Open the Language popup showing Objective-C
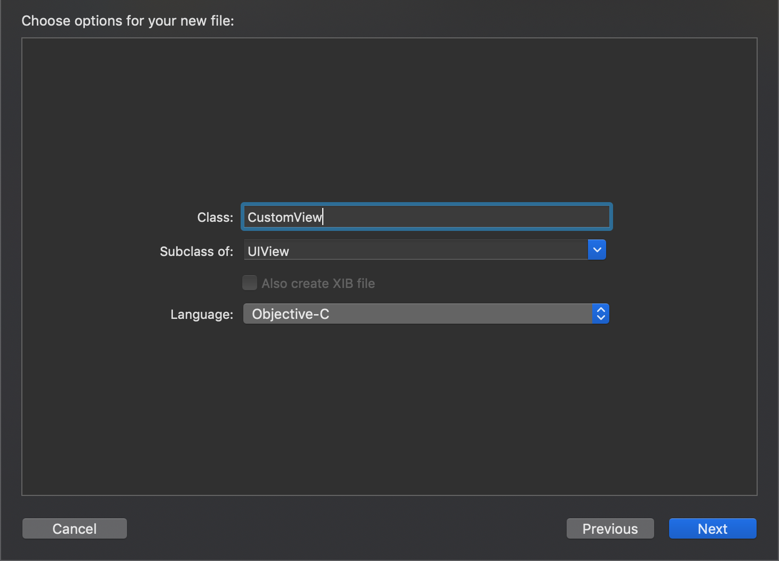This screenshot has height=561, width=779. (416, 314)
